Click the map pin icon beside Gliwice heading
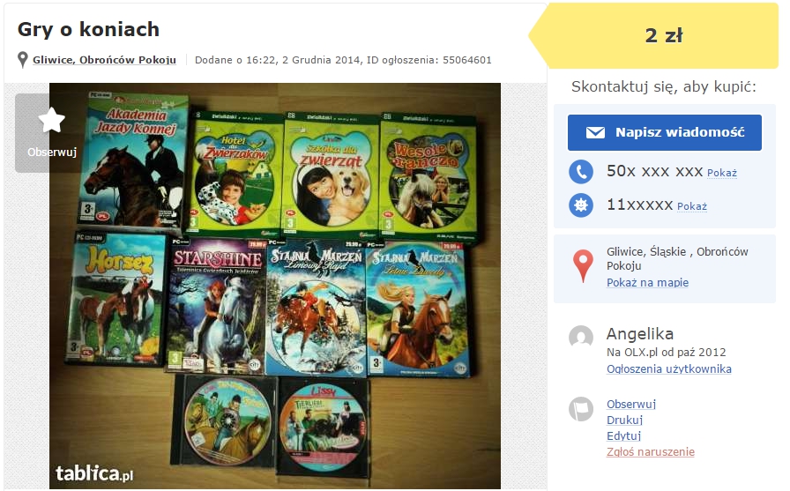This screenshot has width=790, height=491. tap(23, 59)
